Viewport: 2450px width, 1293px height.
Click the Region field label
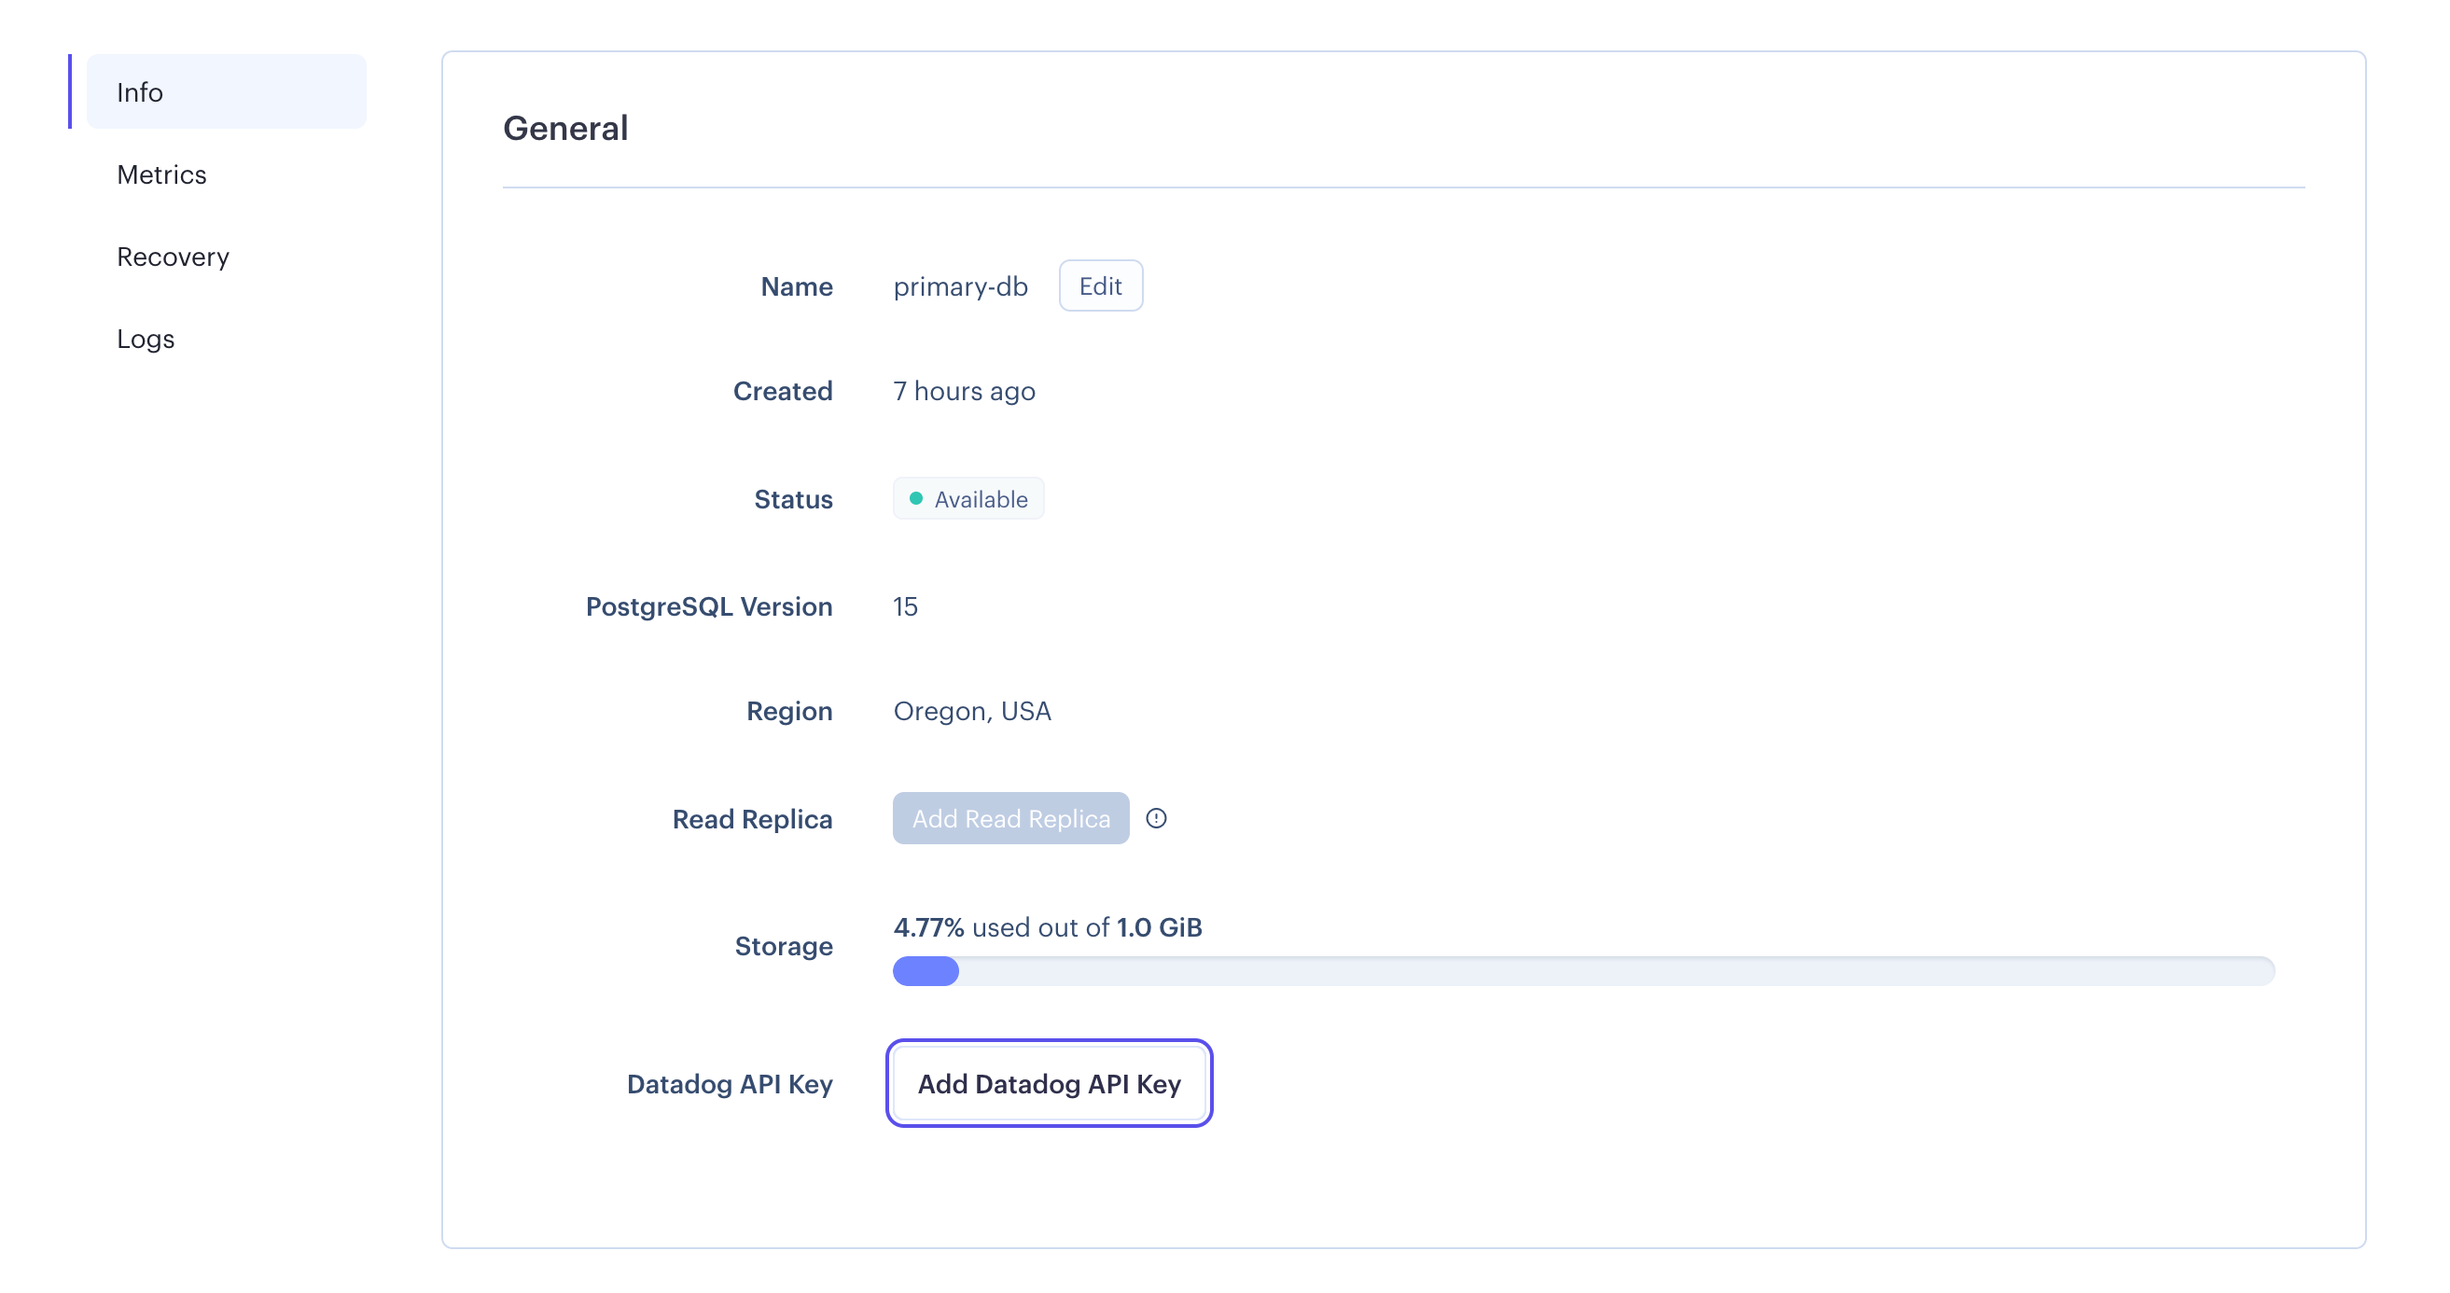(788, 710)
